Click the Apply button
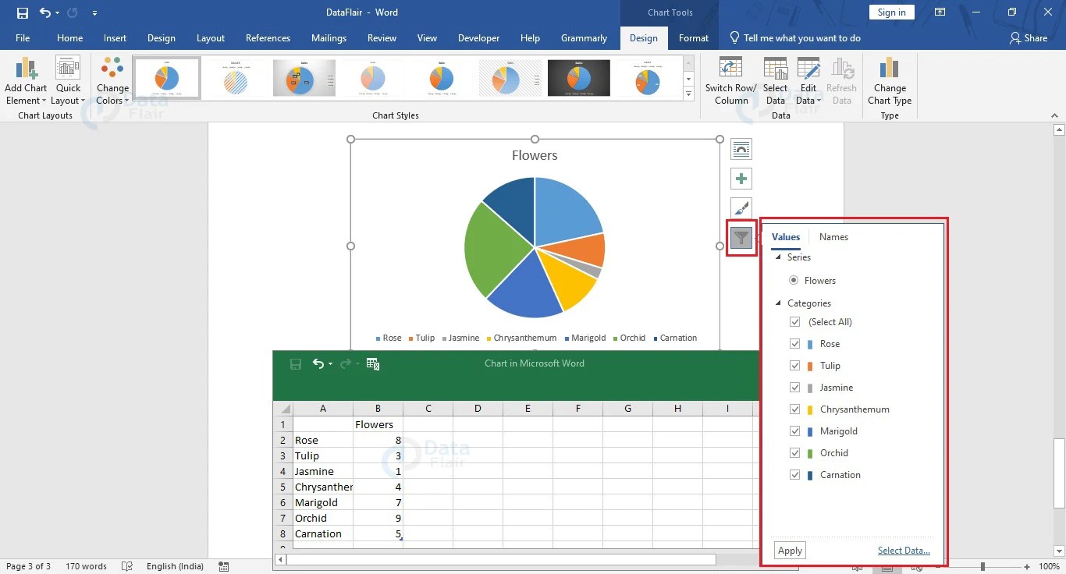Viewport: 1066px width, 574px height. pos(790,551)
